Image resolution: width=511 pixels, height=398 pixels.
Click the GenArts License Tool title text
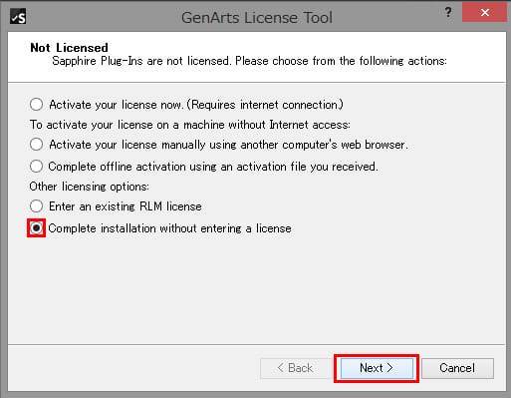coord(257,17)
